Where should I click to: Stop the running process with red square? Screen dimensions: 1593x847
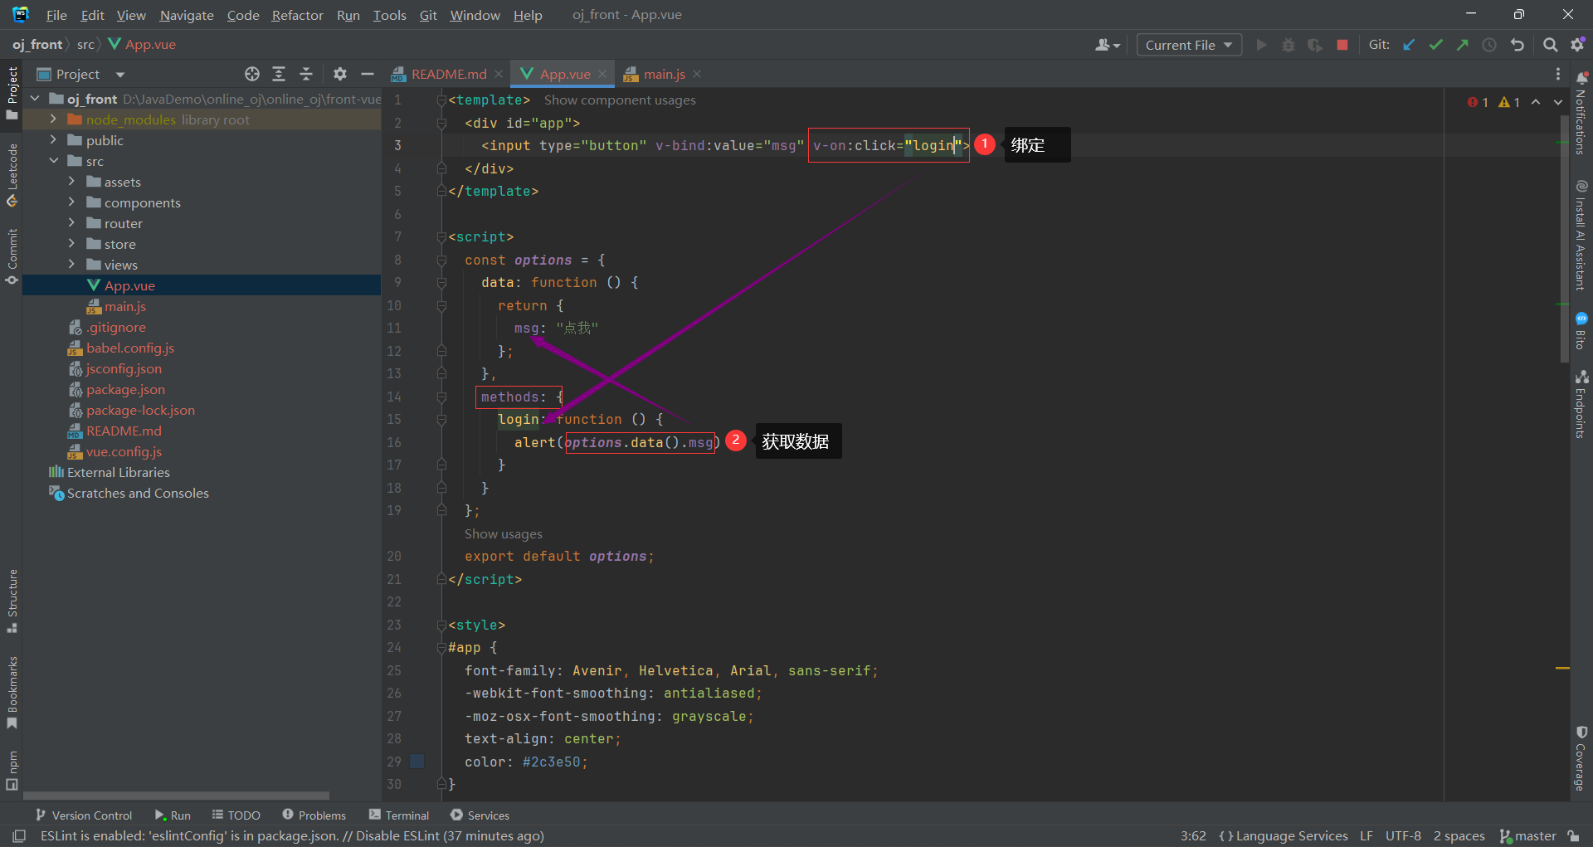[1342, 45]
